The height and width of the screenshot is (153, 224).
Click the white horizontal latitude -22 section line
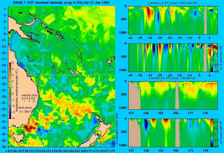72,75
